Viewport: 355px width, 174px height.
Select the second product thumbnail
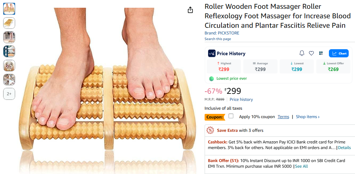tap(9, 23)
